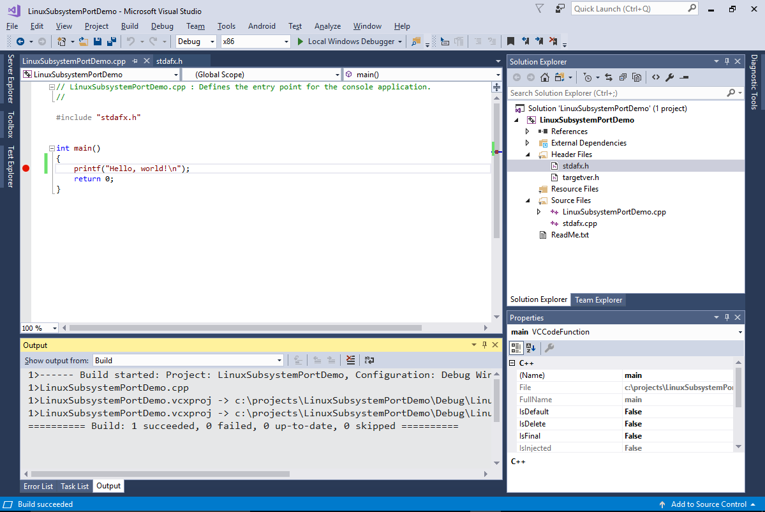Toggle a bookmark with the bookmark icon
This screenshot has width=765, height=512.
point(510,41)
